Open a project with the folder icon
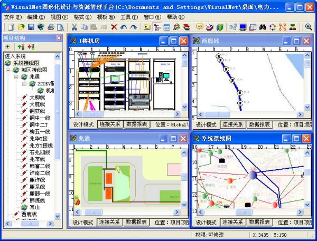 [21, 27]
